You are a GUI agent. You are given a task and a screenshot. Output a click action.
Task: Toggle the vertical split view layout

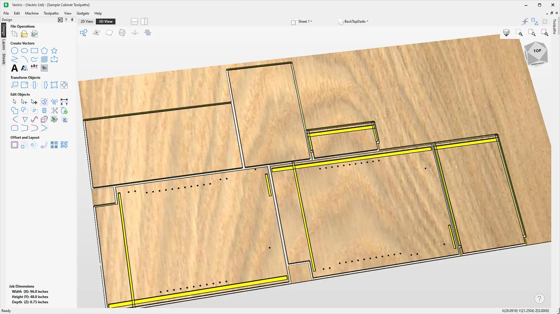click(144, 21)
